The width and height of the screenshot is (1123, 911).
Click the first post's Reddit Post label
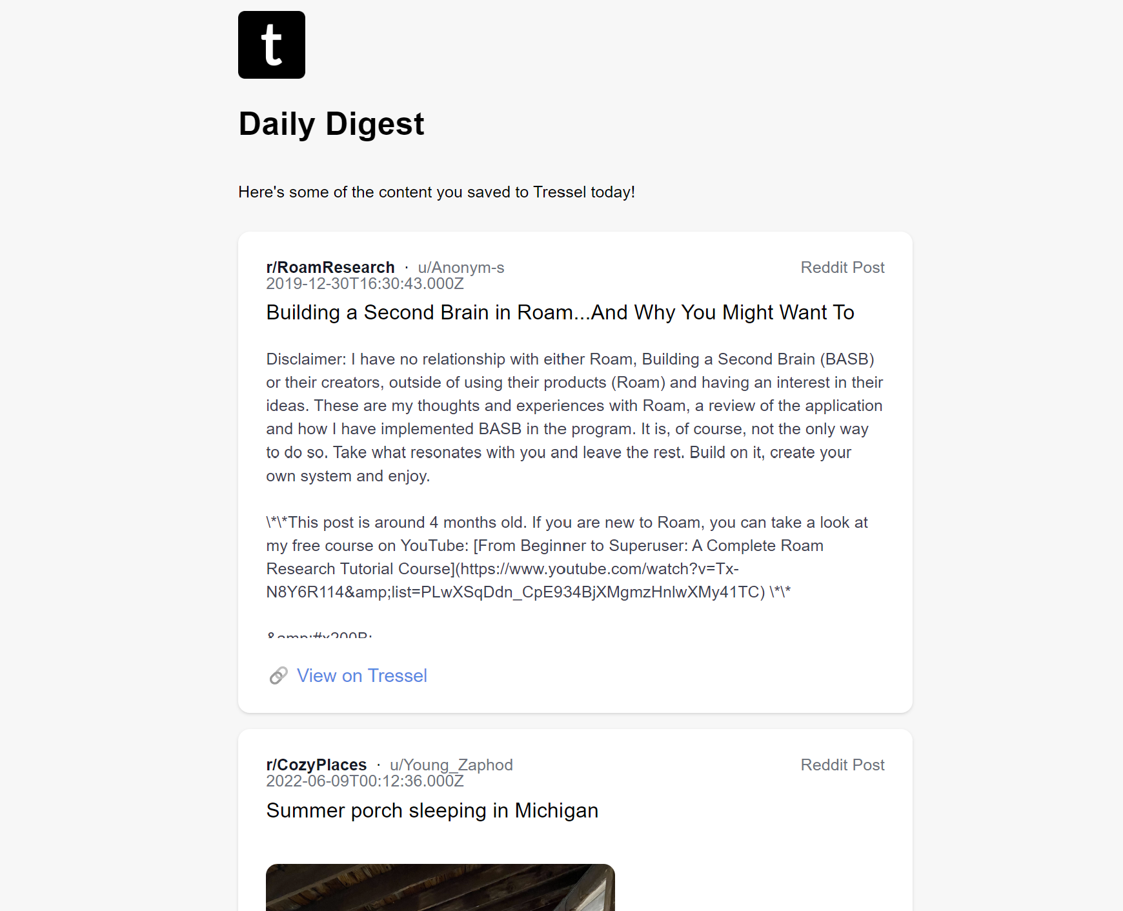pos(842,267)
